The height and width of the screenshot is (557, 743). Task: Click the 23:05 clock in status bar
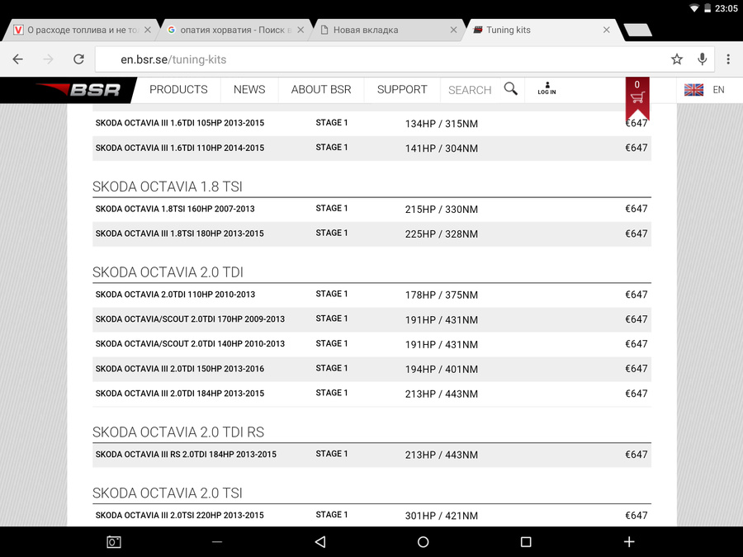click(x=726, y=8)
